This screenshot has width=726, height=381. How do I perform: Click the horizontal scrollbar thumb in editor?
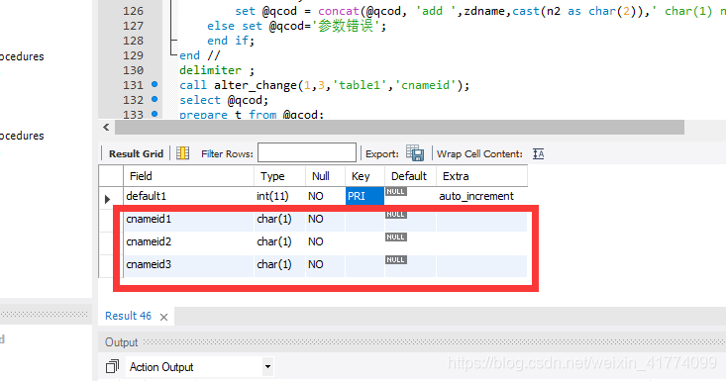pyautogui.click(x=399, y=127)
